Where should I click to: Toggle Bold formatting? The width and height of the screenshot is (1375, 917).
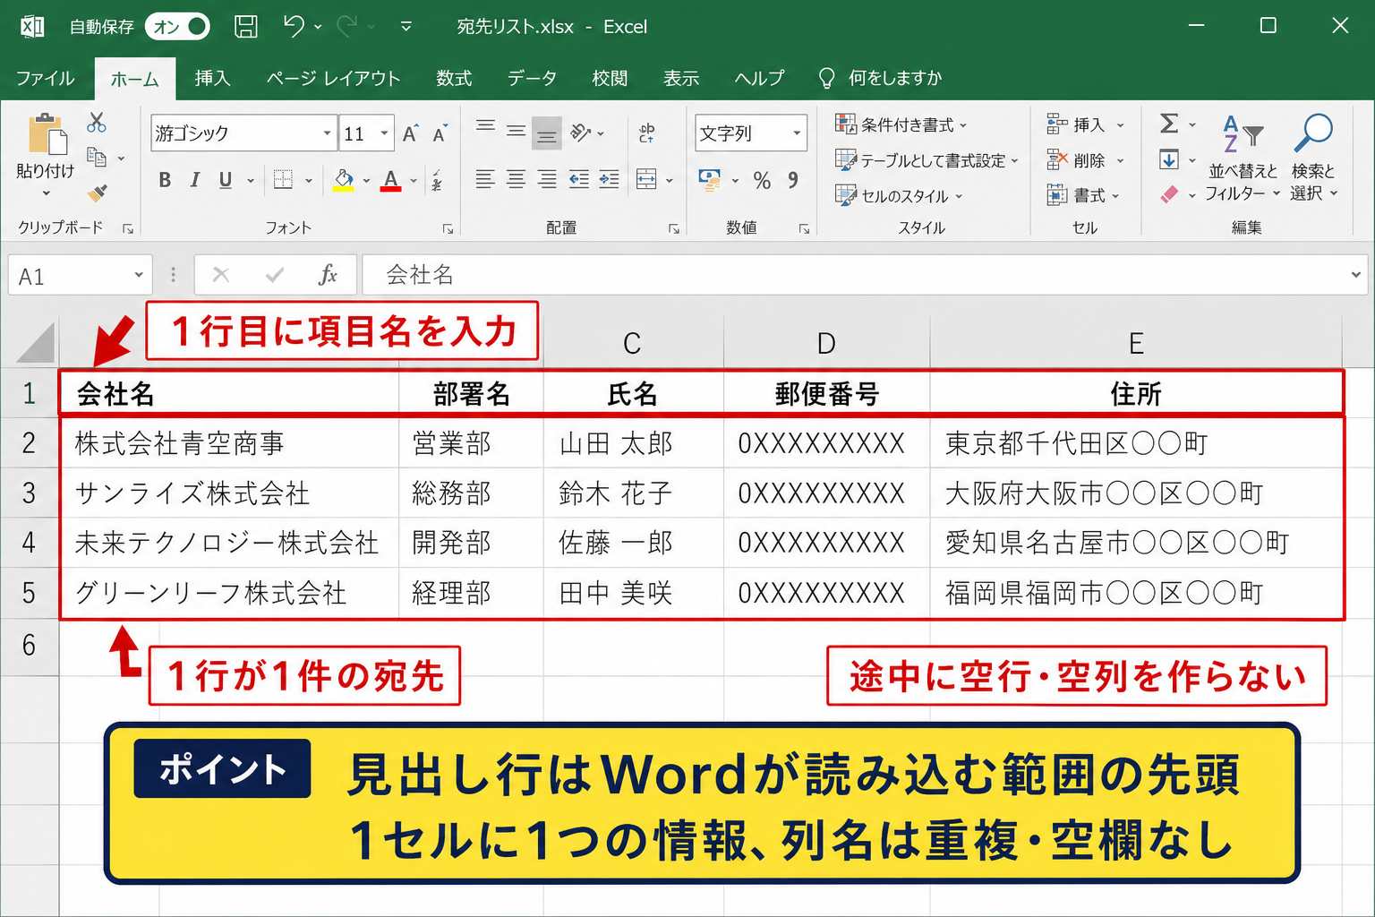[x=165, y=180]
